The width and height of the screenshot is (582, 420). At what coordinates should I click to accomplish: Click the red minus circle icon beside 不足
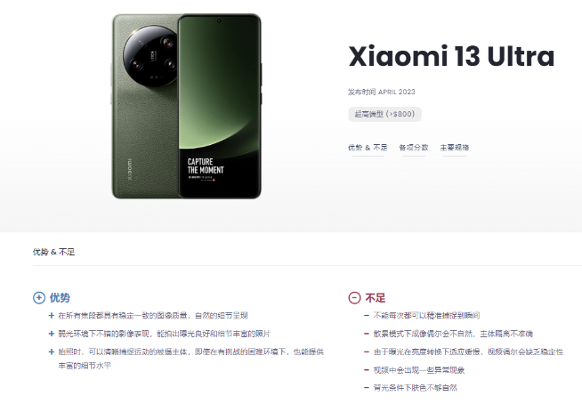click(354, 297)
